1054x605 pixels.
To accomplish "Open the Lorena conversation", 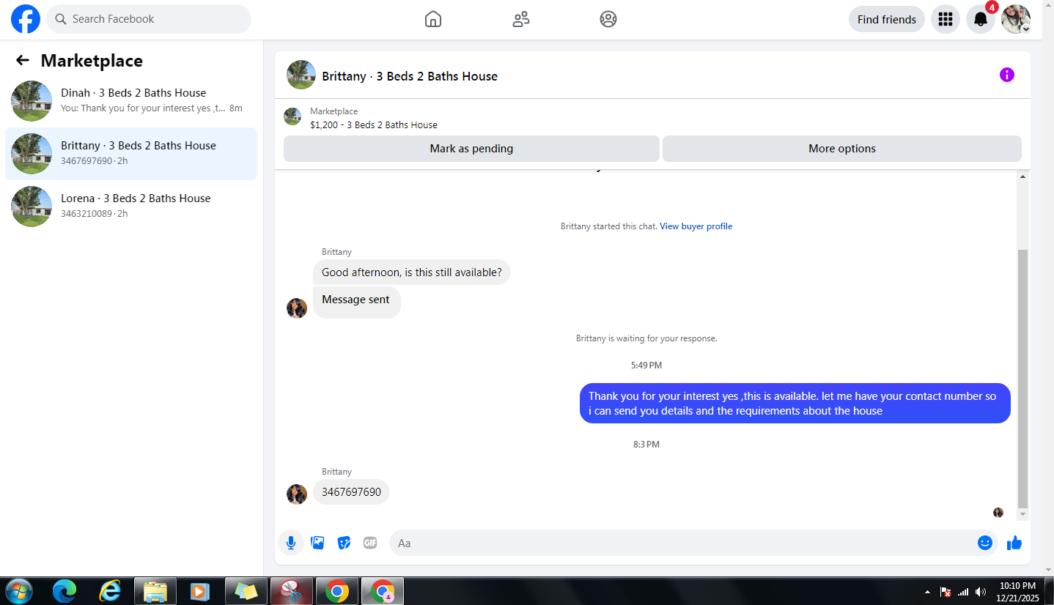I will tap(131, 207).
